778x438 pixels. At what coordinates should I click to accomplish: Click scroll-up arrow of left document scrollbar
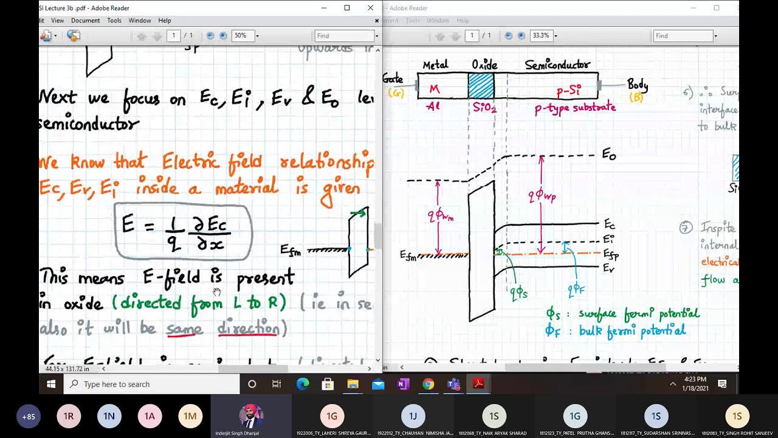pos(377,50)
